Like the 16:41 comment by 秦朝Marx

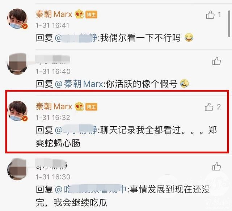(x=210, y=14)
